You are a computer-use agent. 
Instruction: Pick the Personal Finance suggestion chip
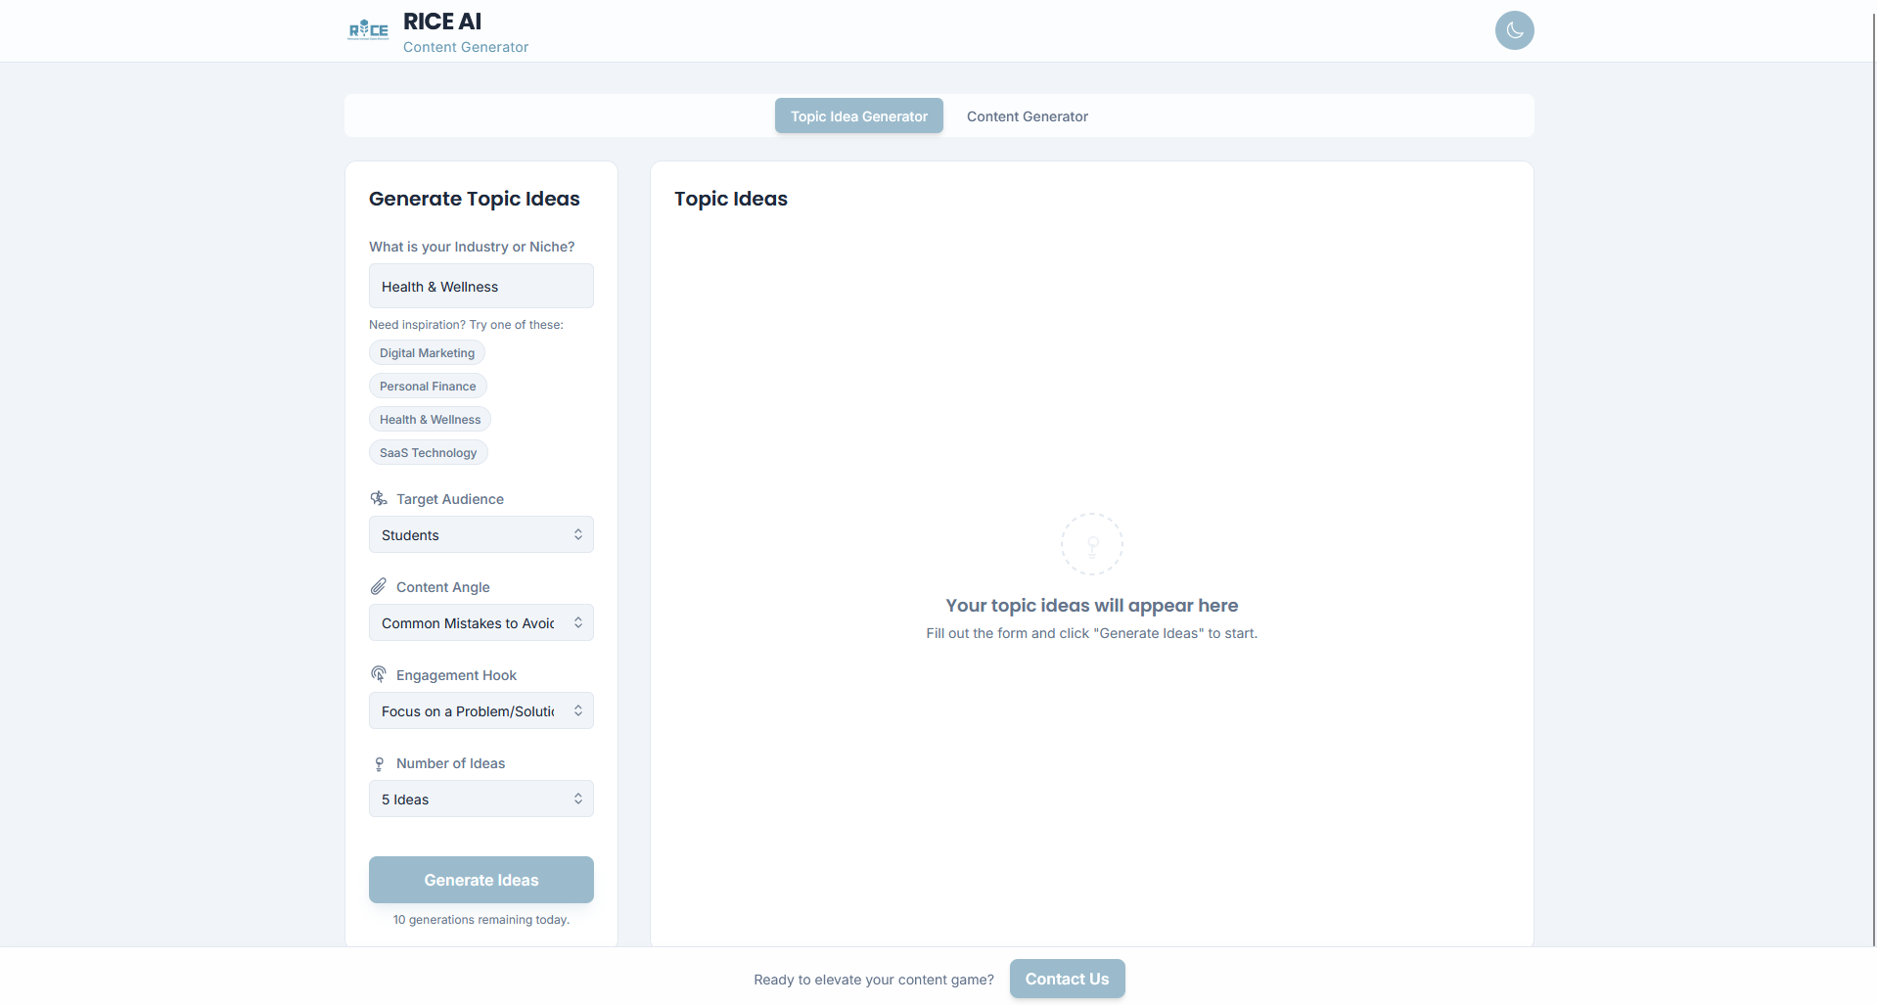(x=428, y=387)
